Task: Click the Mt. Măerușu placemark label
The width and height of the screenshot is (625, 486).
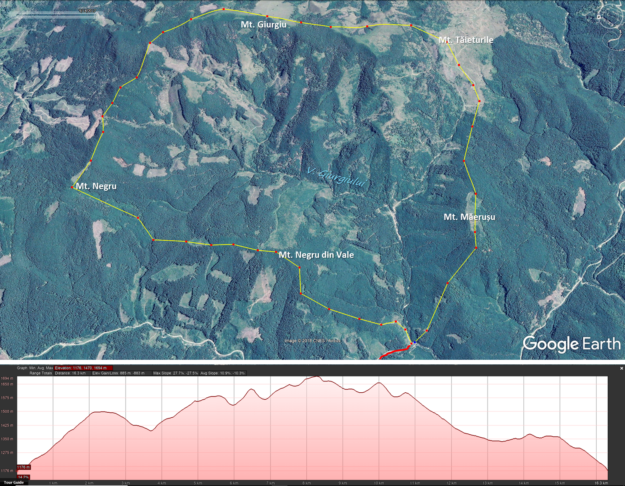Action: click(x=469, y=217)
